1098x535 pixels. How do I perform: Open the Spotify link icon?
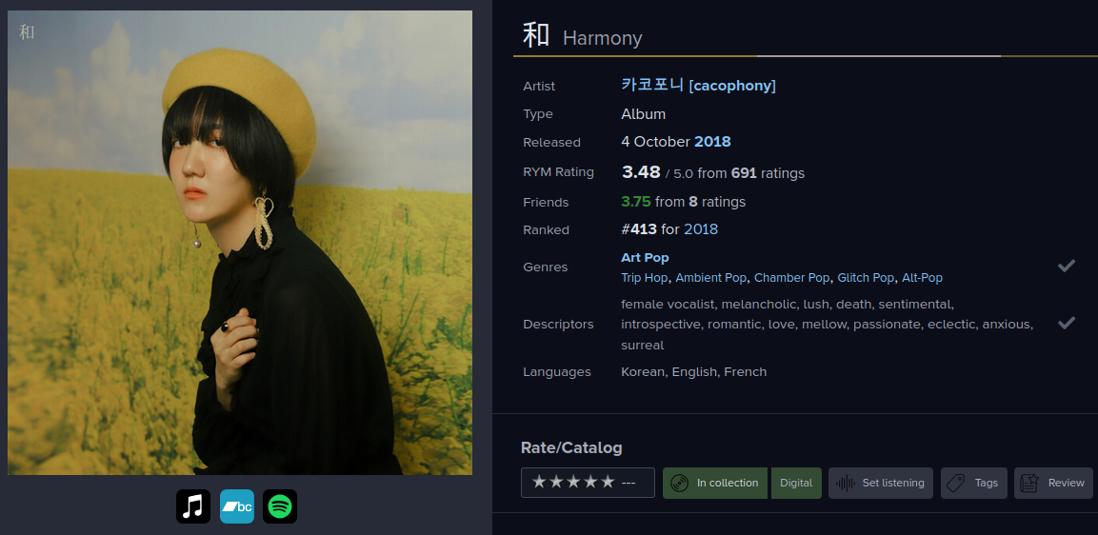point(280,506)
